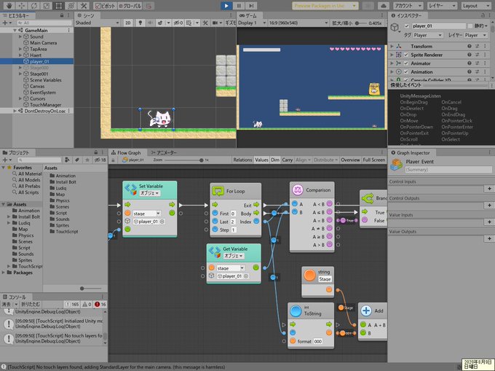495x371 pixels.
Task: Select the Move tool
Action: [21, 6]
